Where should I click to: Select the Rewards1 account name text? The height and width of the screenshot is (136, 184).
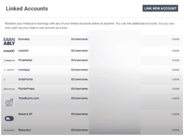click(25, 130)
